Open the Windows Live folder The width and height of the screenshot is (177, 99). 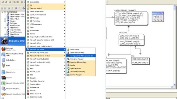click(46, 87)
